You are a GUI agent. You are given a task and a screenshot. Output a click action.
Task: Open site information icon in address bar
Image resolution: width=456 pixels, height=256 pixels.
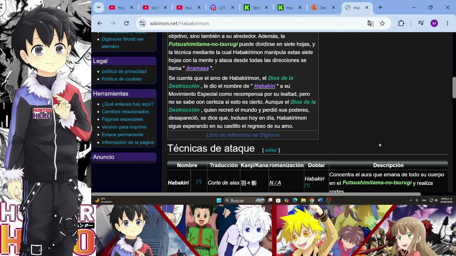pos(142,23)
